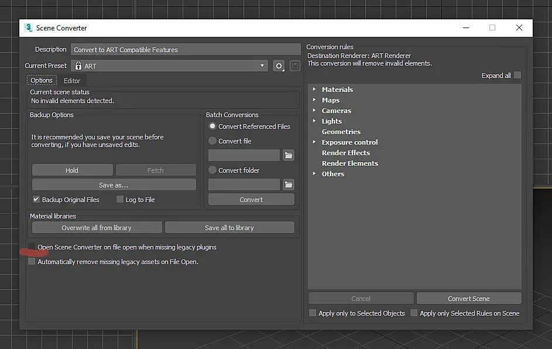The height and width of the screenshot is (349, 552).
Task: Click the Convert Scene button
Action: [x=469, y=298]
